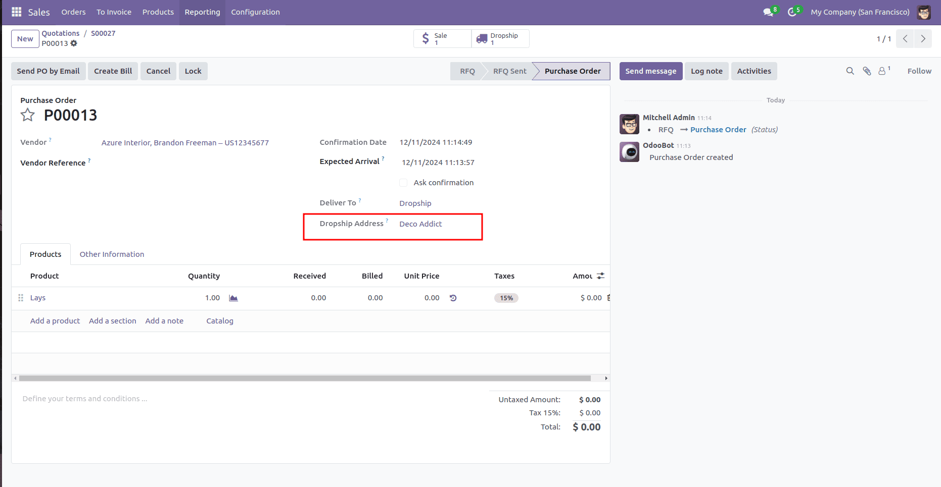Image resolution: width=941 pixels, height=487 pixels.
Task: Click the price history icon next to Unit Price
Action: click(453, 298)
